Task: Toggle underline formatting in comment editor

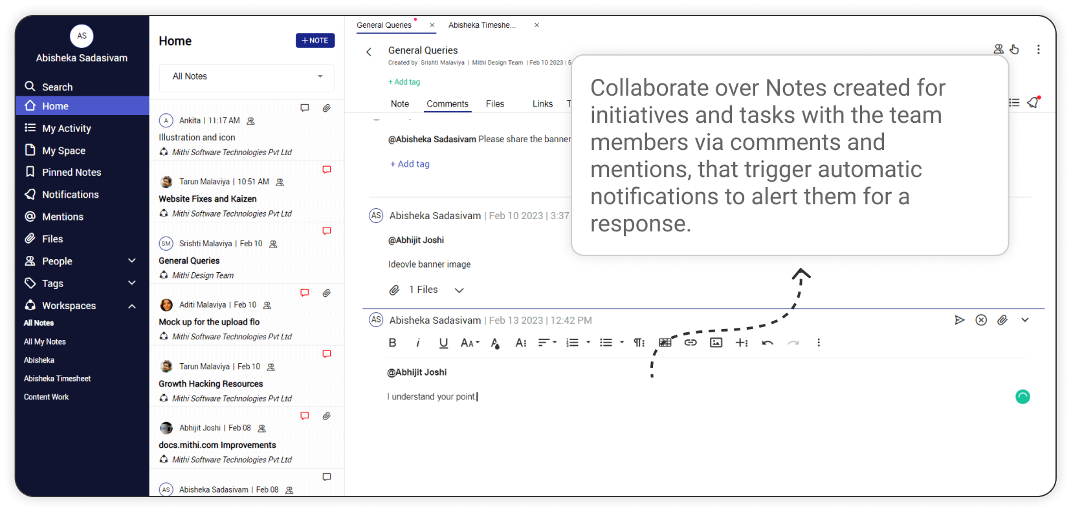Action: coord(443,343)
